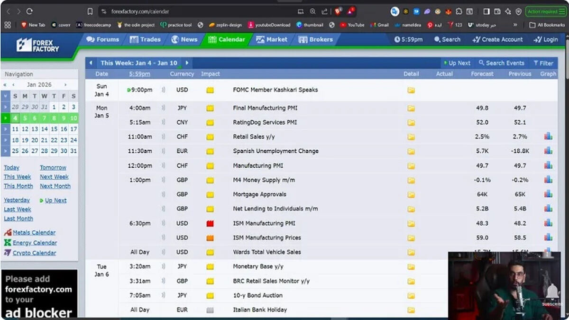The height and width of the screenshot is (320, 569).
Task: Click Search Events
Action: (501, 63)
